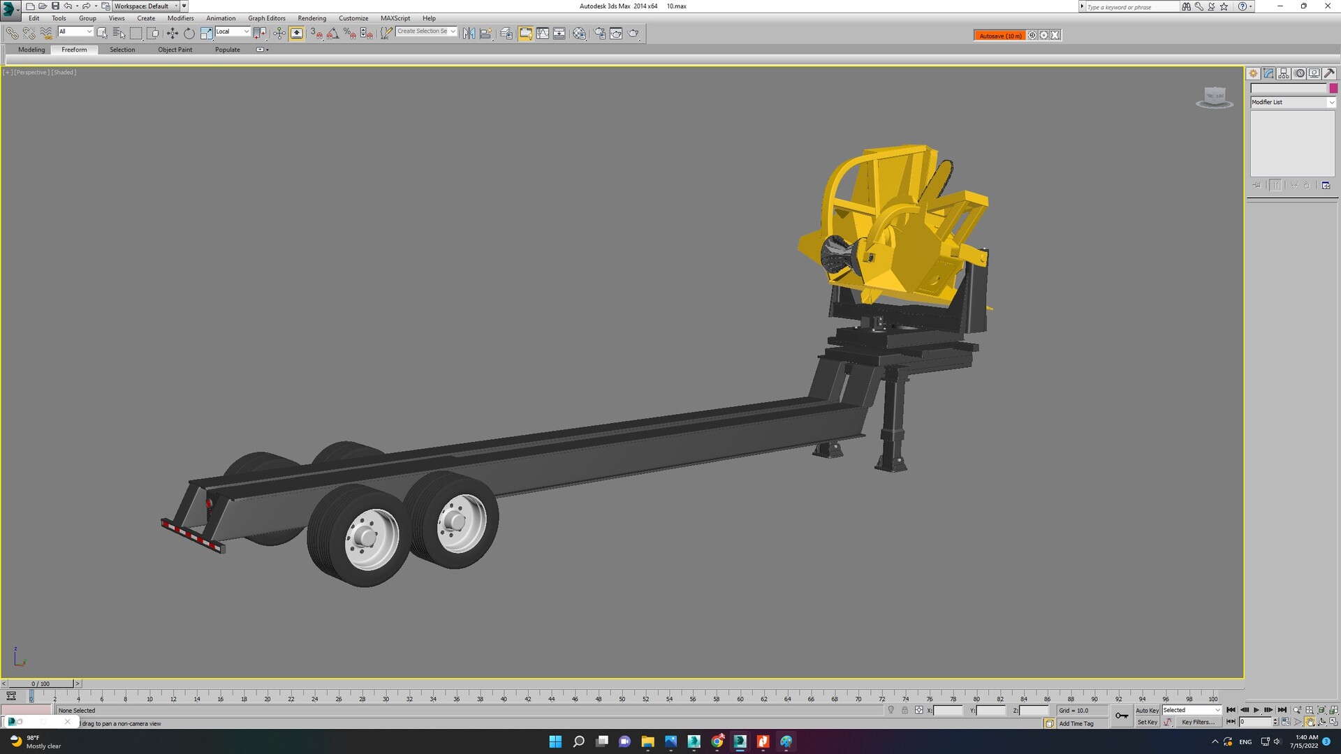The width and height of the screenshot is (1341, 754).
Task: Enable the Angle Snap toggle
Action: (333, 33)
